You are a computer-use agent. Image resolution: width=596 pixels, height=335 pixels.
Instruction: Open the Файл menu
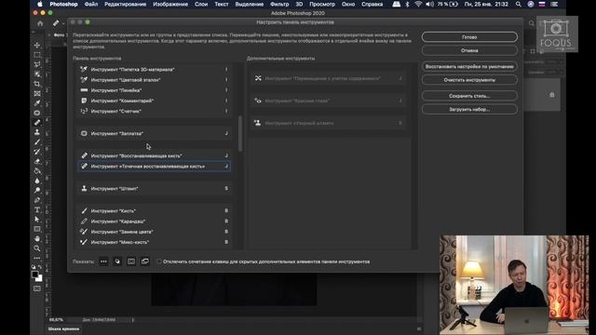pos(91,4)
